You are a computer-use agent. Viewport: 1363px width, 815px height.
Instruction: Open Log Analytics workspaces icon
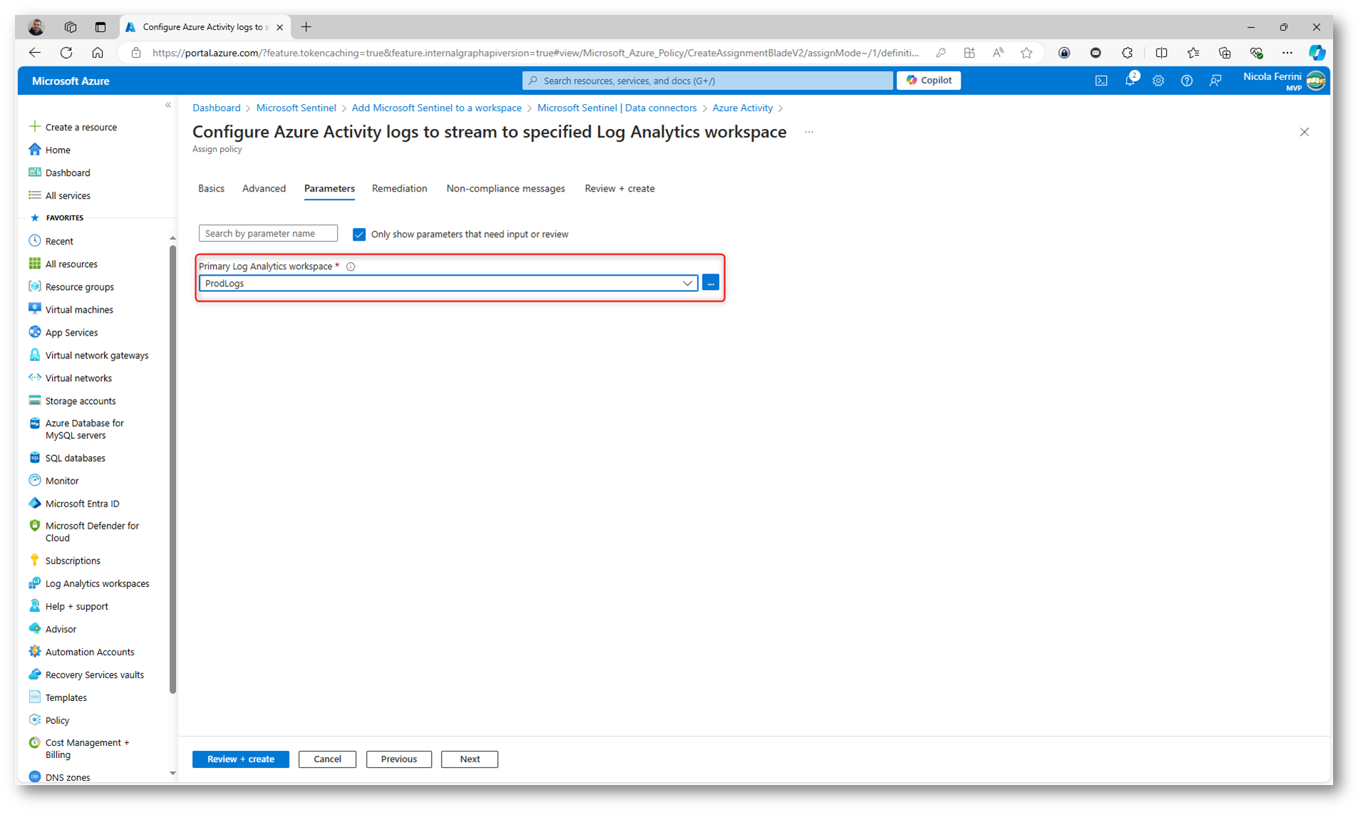click(x=34, y=583)
